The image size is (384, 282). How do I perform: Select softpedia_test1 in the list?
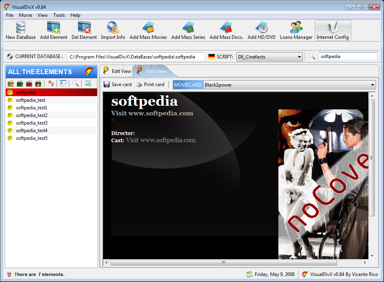click(52, 108)
